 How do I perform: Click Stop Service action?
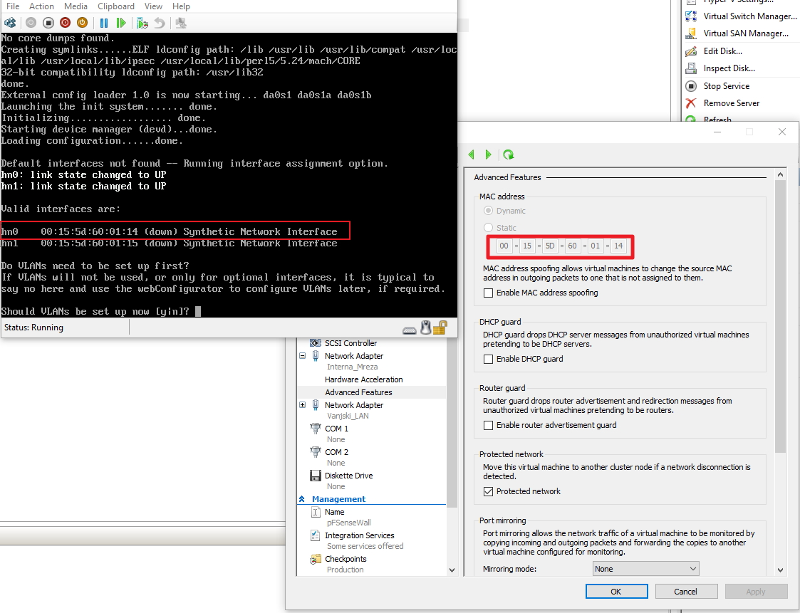pos(727,85)
